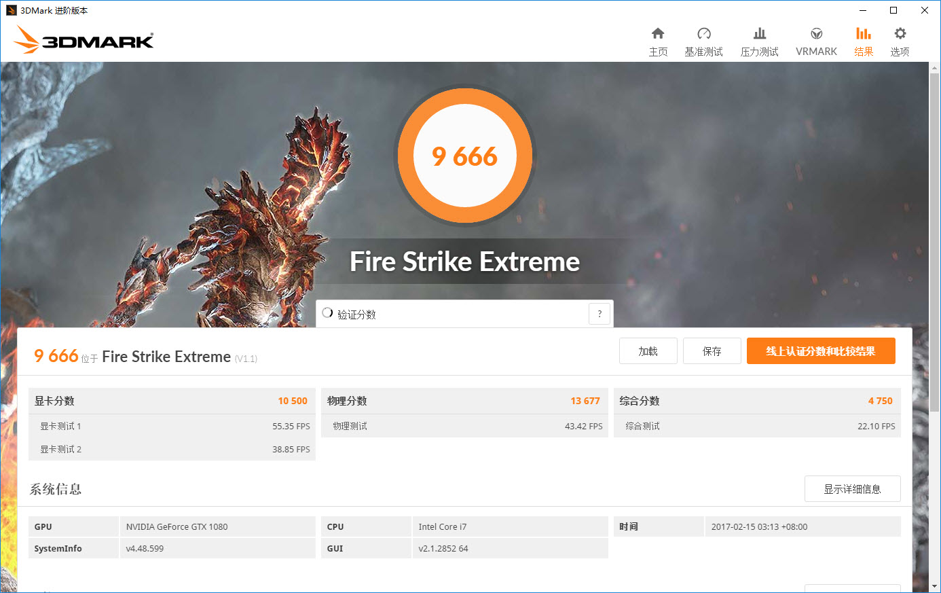Select the 基准测试 gauge icon
This screenshot has height=593, width=941.
704,39
